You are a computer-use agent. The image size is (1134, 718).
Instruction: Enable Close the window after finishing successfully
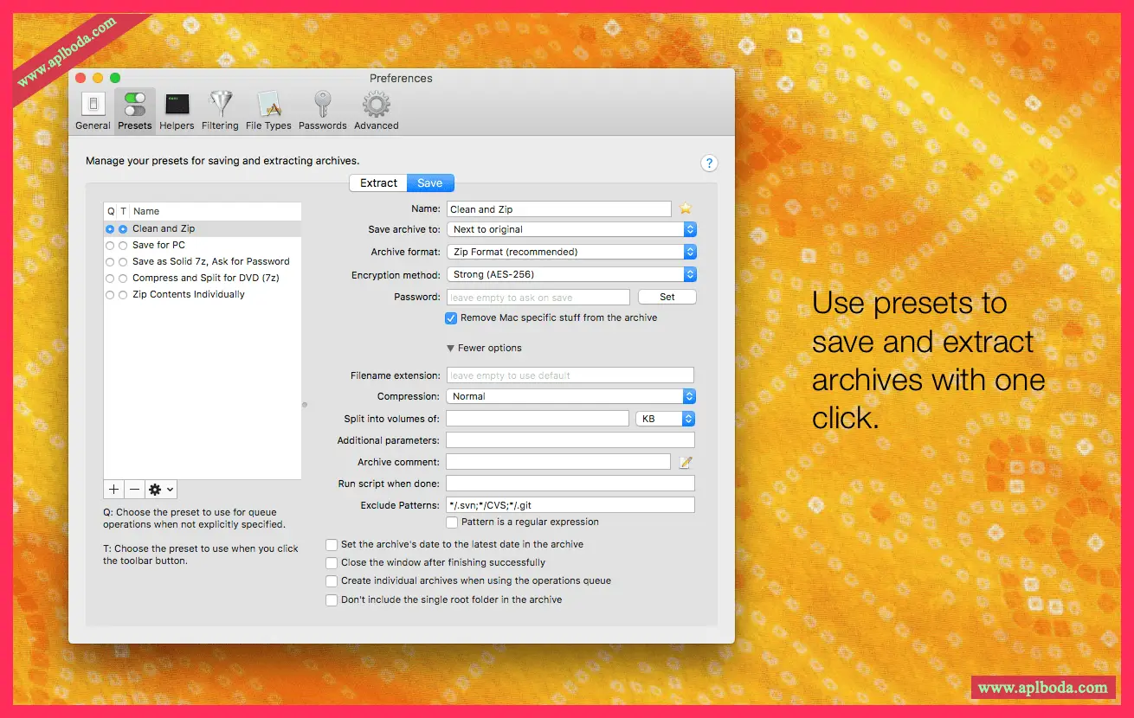332,563
